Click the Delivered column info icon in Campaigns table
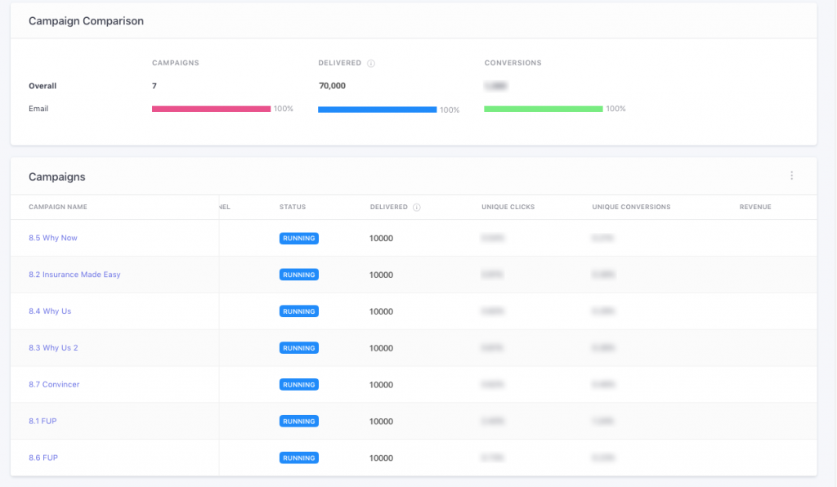Screen dimensions: 837x487 417,208
